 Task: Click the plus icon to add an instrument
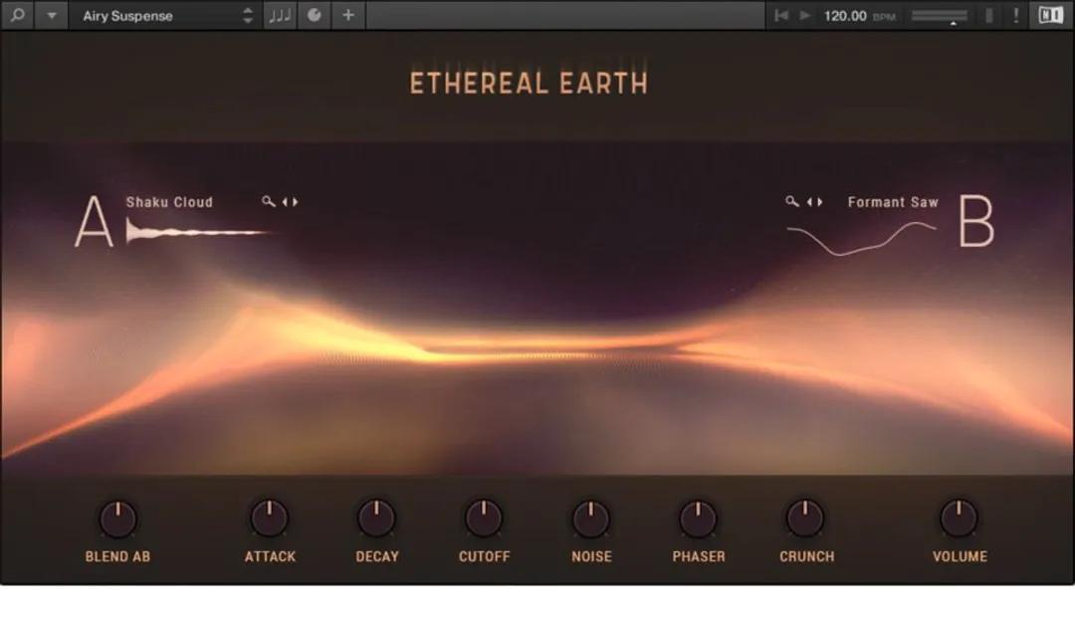(347, 16)
